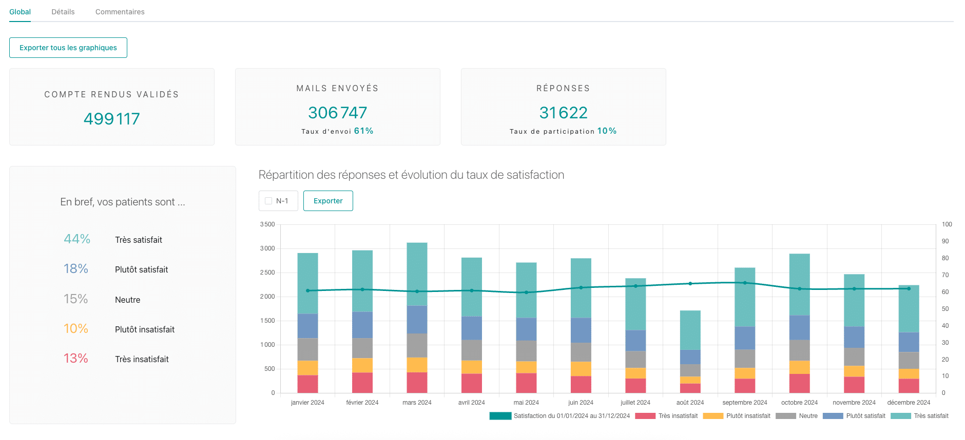Select the Neutre grey segment of octobre 2024
965x440 pixels.
pos(799,350)
